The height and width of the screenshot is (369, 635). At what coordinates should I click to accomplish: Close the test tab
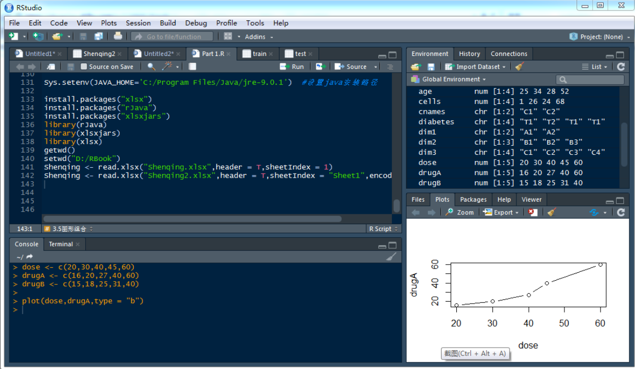310,54
